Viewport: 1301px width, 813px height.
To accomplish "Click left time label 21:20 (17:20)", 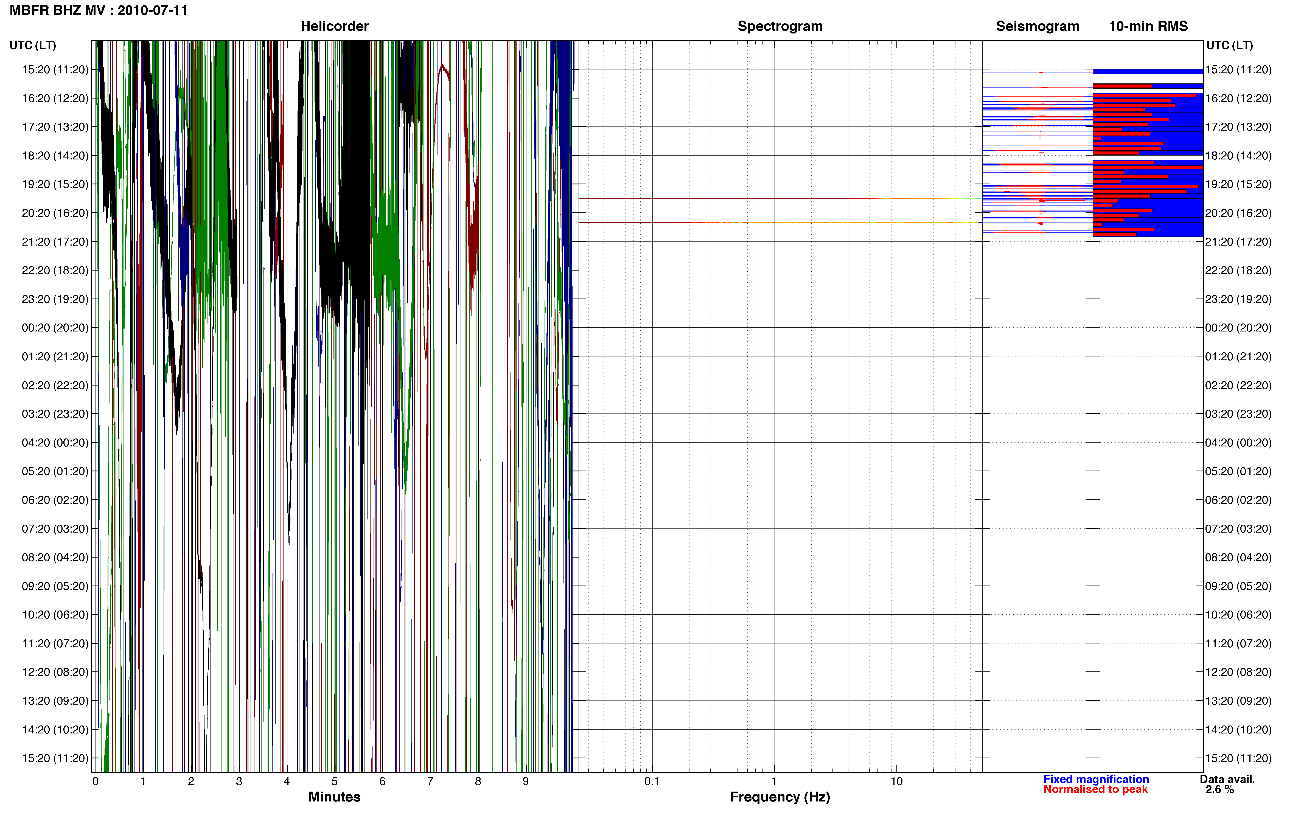I will [x=55, y=242].
